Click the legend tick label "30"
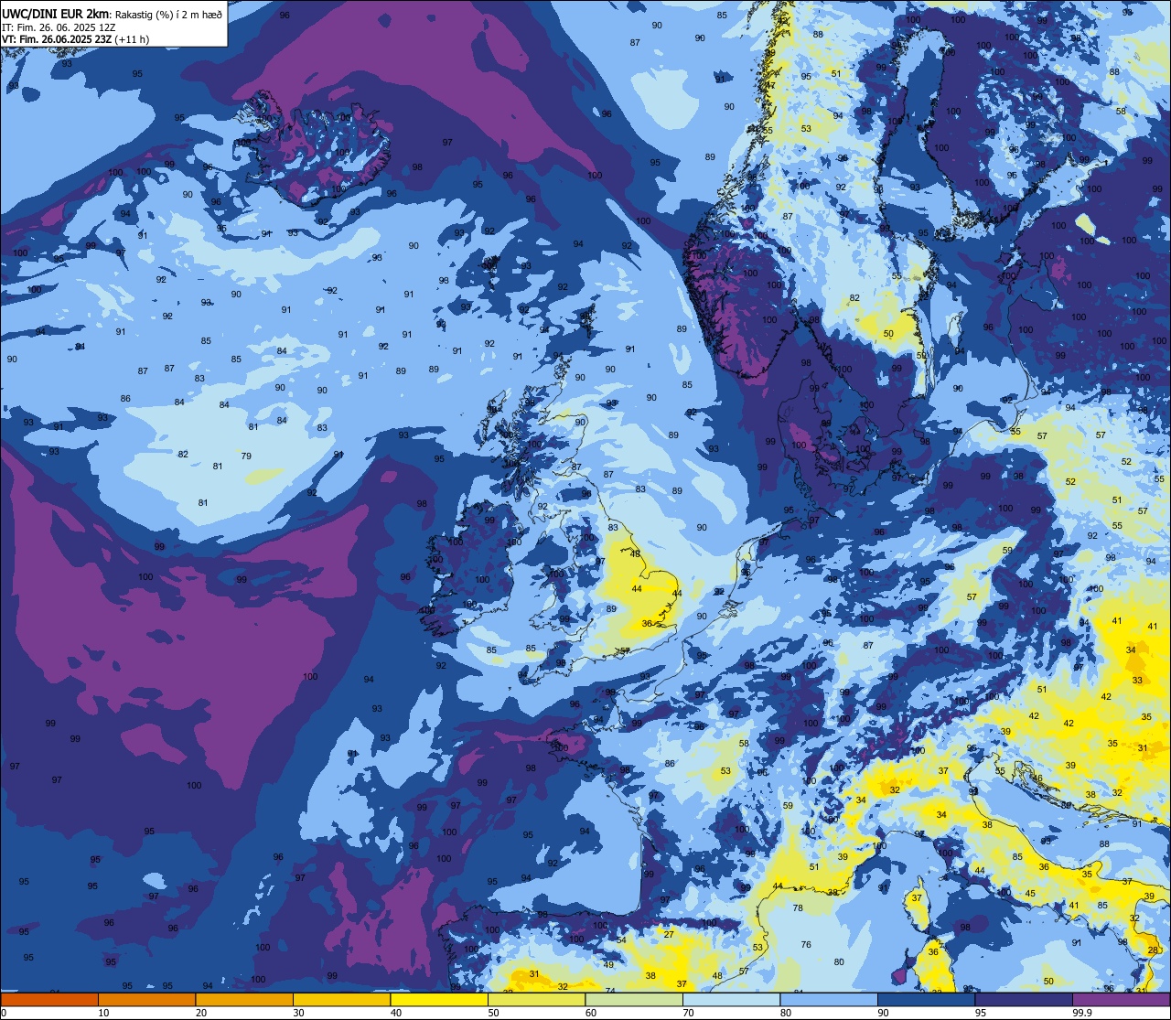1171x1020 pixels. [298, 1013]
